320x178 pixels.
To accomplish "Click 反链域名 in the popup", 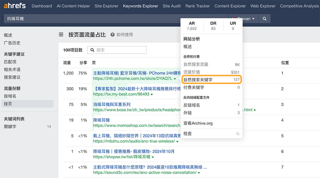I will coord(212,105).
